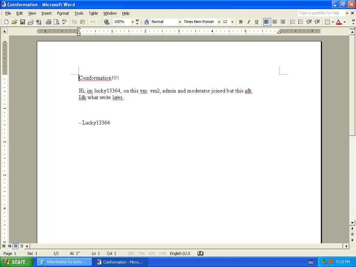Click the Paste toolbar icon
Screen dimensions: 356x267
[x=82, y=22]
